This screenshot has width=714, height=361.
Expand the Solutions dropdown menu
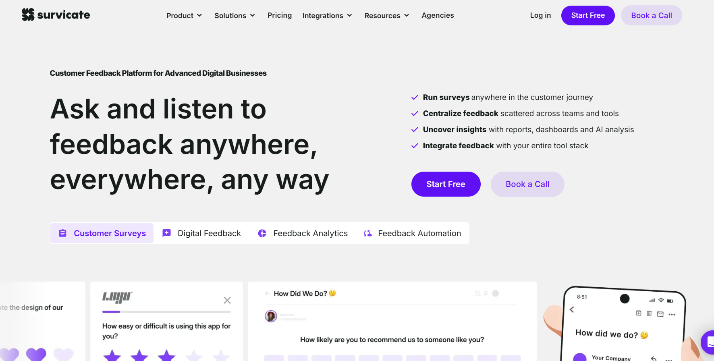[235, 15]
